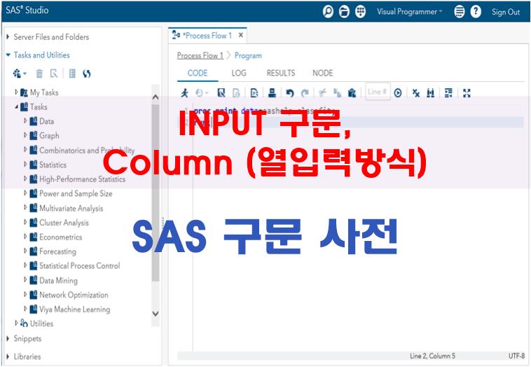Click the Line # input field
531x367 pixels.
point(378,92)
